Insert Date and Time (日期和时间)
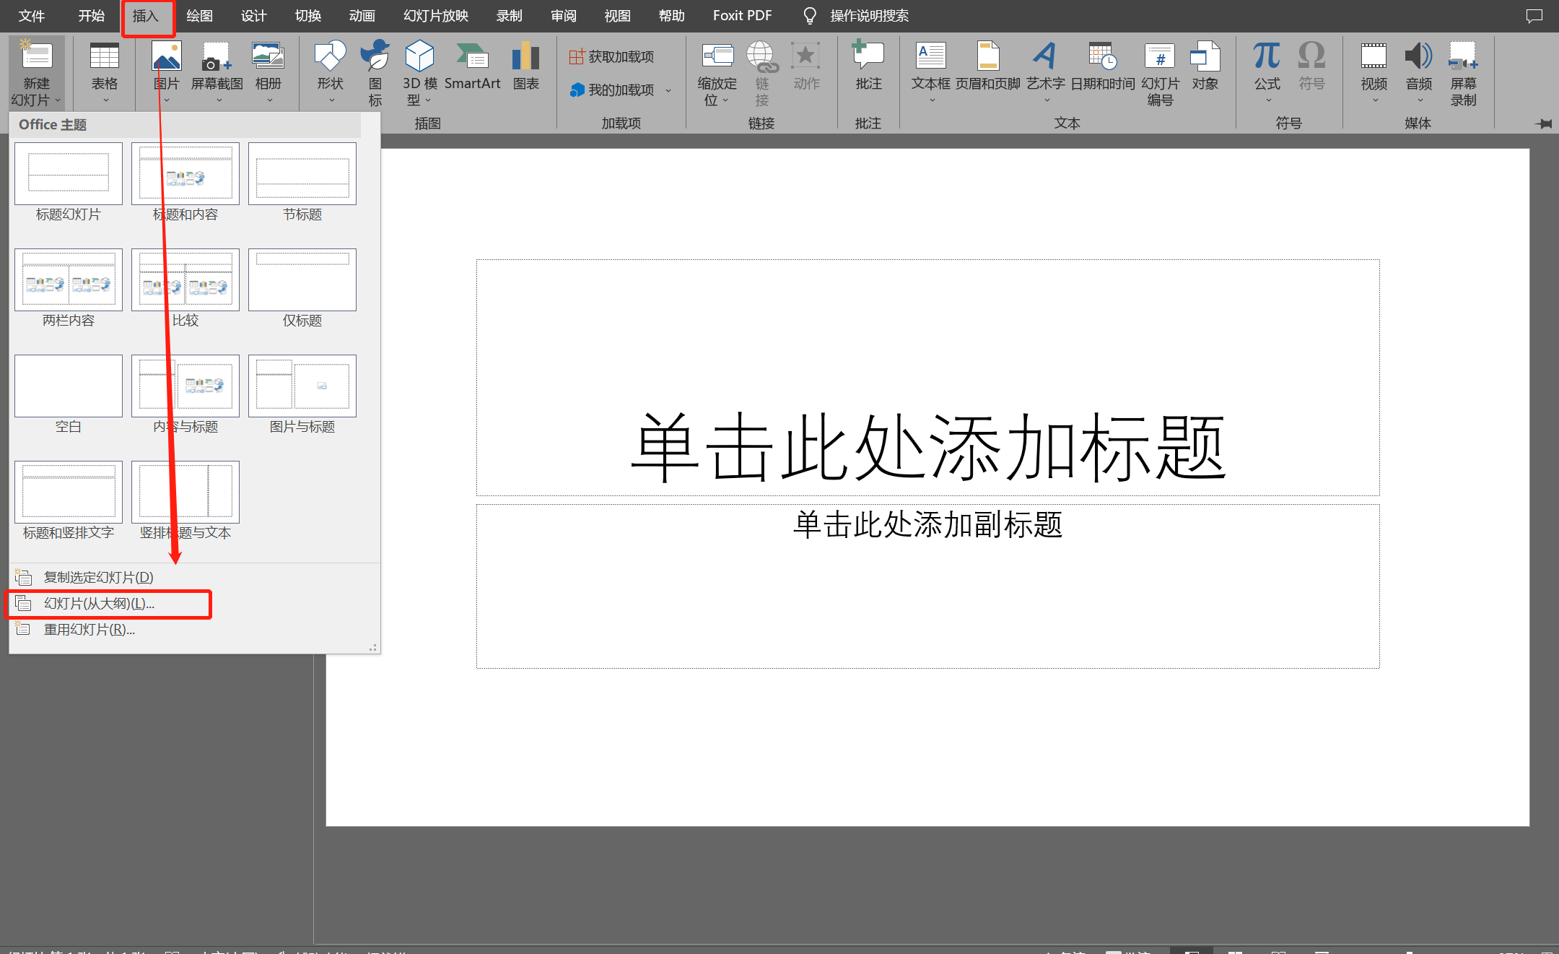Screen dimensions: 1559x954 (x=1103, y=66)
